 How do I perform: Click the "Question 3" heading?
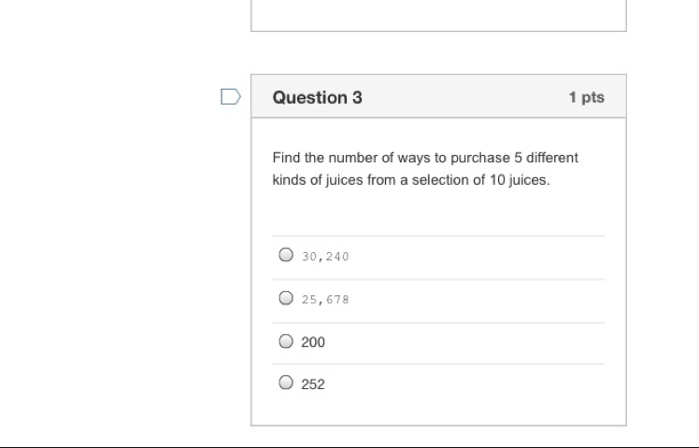click(x=317, y=97)
